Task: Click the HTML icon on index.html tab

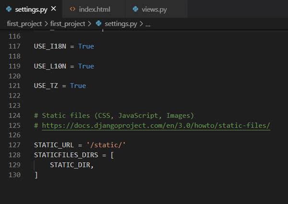Action: 72,9
